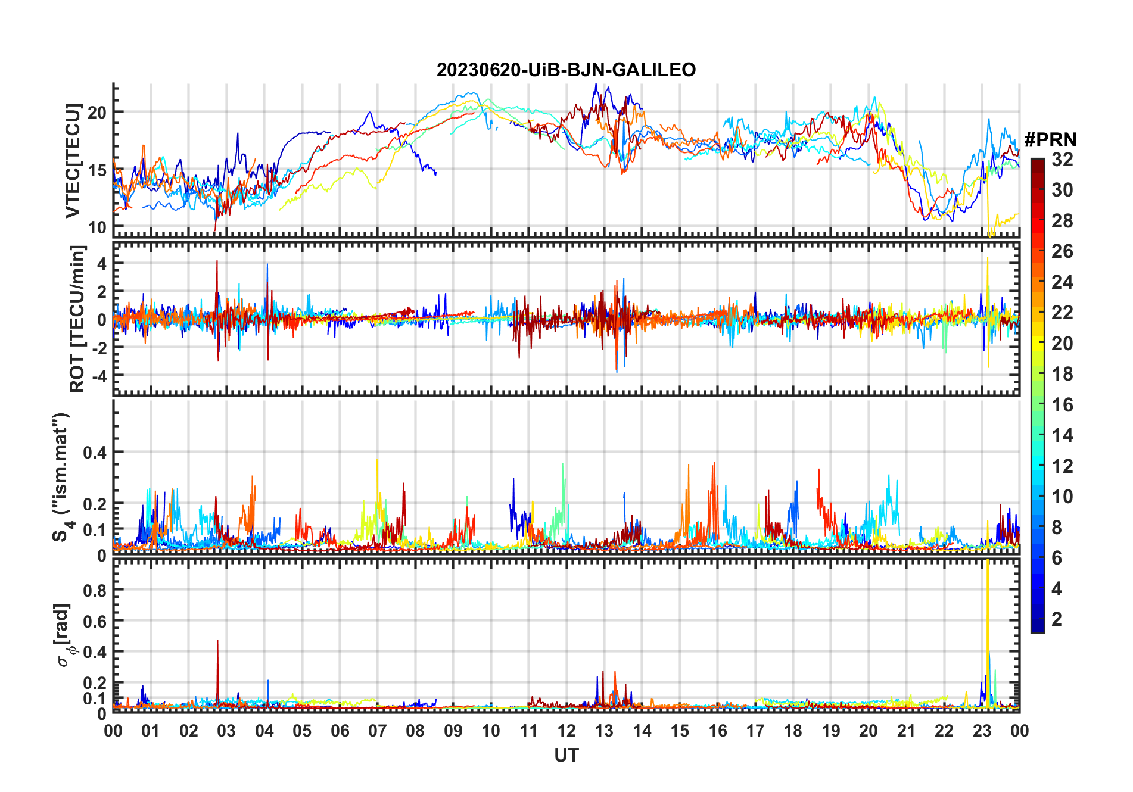Click the 0.6 tick on sigma-phi axis
This screenshot has height=792, width=1133.
(x=95, y=621)
